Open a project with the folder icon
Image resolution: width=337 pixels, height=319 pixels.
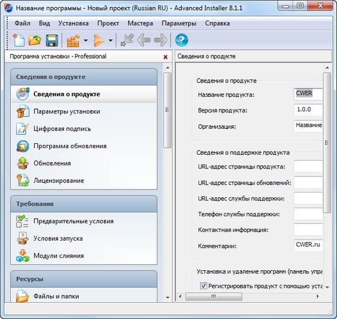point(35,40)
